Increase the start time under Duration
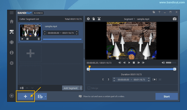Image resolution: width=187 pixels, height=110 pixels. coord(114,78)
